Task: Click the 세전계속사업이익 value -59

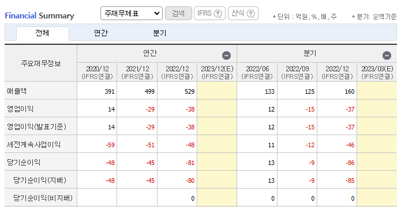Action: tap(110, 145)
